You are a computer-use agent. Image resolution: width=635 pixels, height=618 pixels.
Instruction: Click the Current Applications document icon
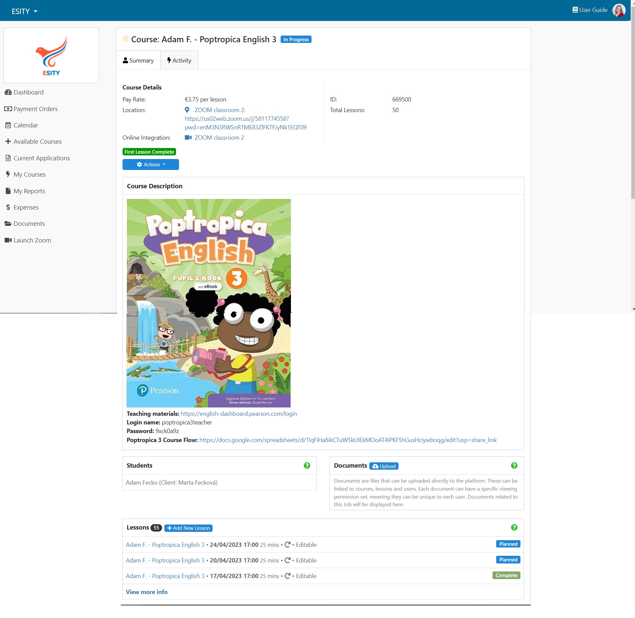click(8, 158)
